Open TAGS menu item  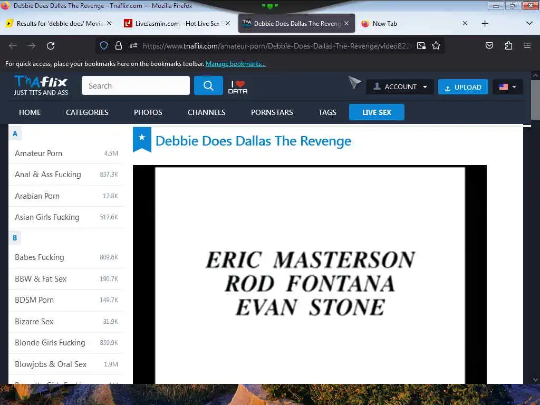[x=327, y=112]
